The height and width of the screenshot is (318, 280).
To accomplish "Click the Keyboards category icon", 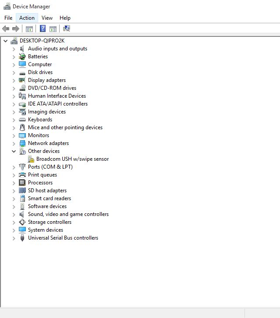I will pyautogui.click(x=22, y=120).
